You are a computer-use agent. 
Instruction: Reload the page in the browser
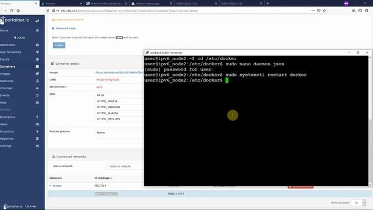point(12,10)
